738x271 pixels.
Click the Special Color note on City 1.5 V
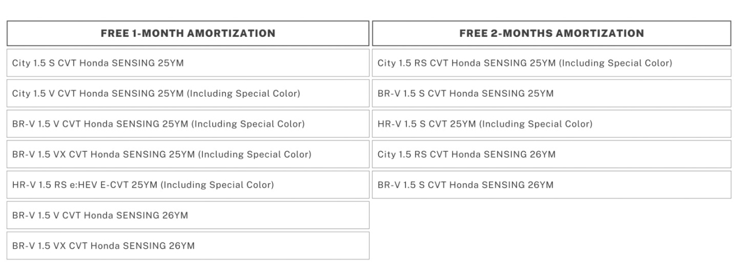click(x=243, y=93)
